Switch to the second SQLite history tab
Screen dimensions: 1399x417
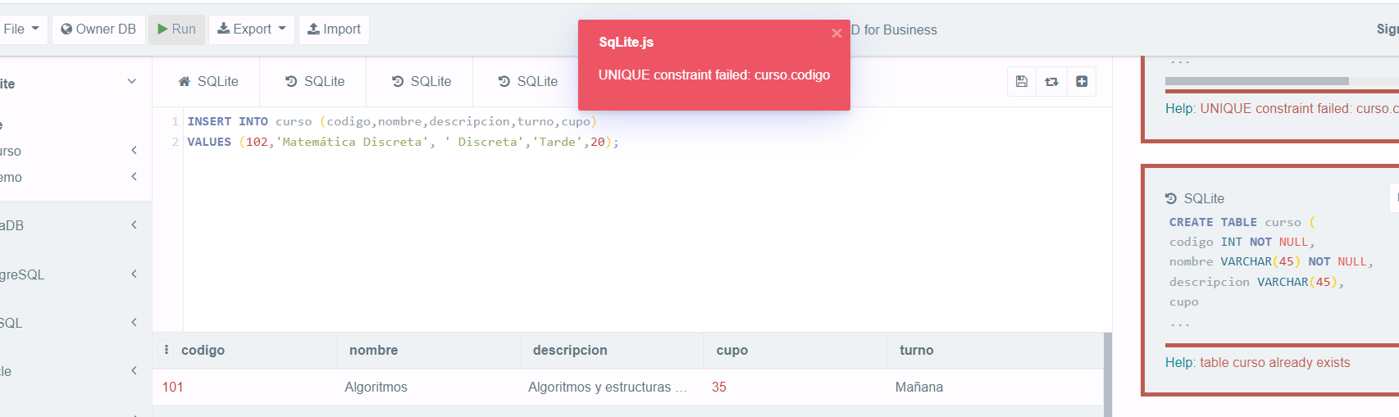pyautogui.click(x=315, y=82)
